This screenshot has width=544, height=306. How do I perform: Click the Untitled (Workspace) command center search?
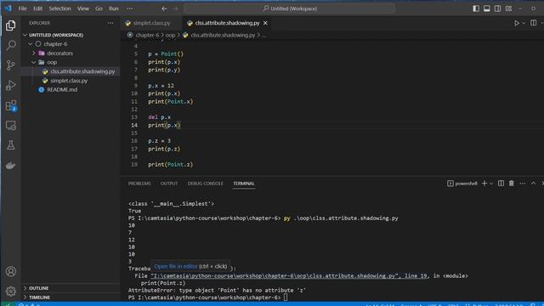point(289,8)
